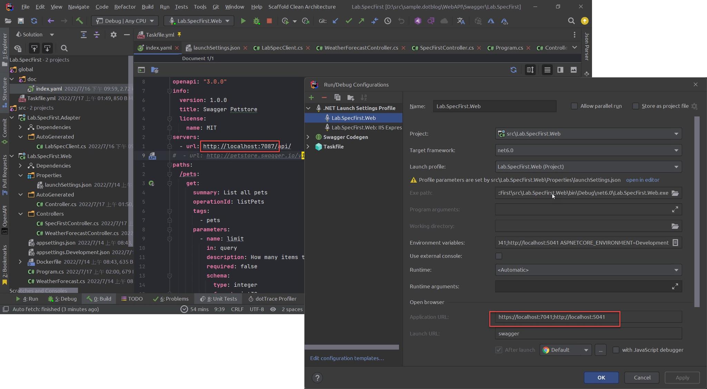707x389 pixels.
Task: Open Target framework net6.0 dropdown
Action: [588, 150]
